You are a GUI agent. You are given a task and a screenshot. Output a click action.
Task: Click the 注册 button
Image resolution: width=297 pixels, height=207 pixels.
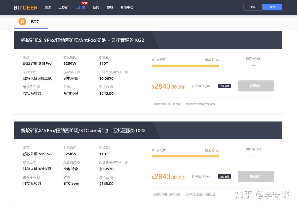pyautogui.click(x=273, y=7)
